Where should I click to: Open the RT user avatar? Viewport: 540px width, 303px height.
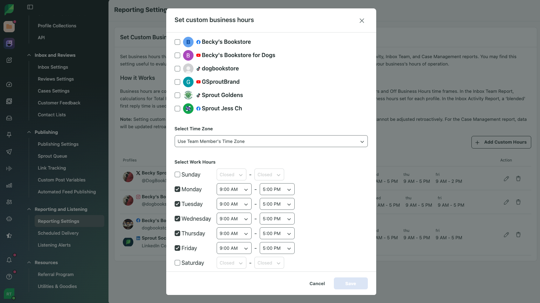coord(9,294)
